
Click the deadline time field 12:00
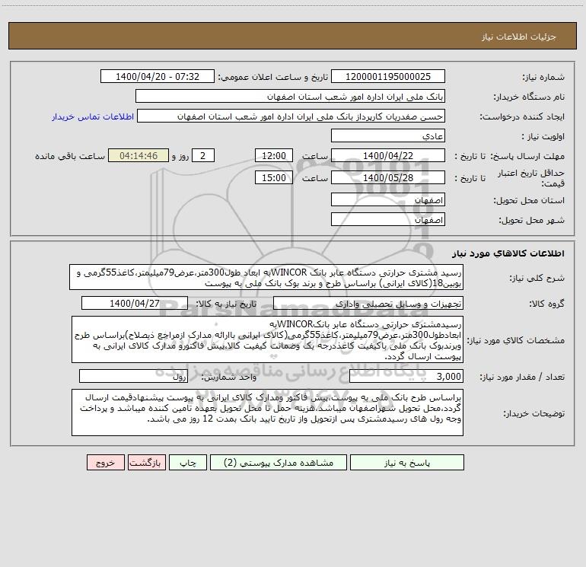273,155
